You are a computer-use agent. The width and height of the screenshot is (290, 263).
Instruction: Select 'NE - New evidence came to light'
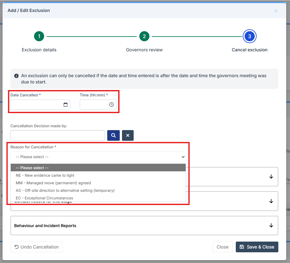98,175
